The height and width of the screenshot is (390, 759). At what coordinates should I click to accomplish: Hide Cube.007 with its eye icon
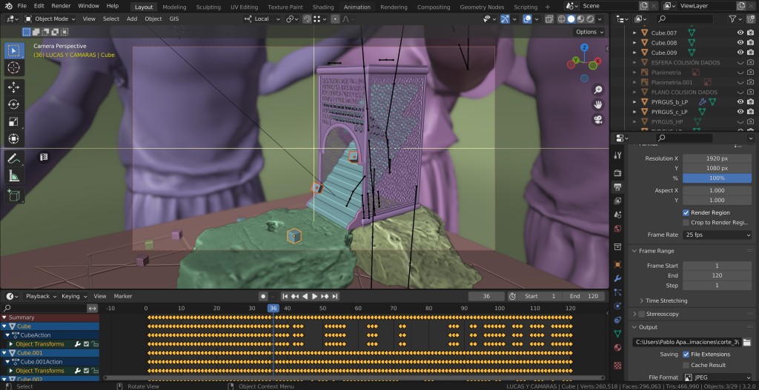[740, 33]
